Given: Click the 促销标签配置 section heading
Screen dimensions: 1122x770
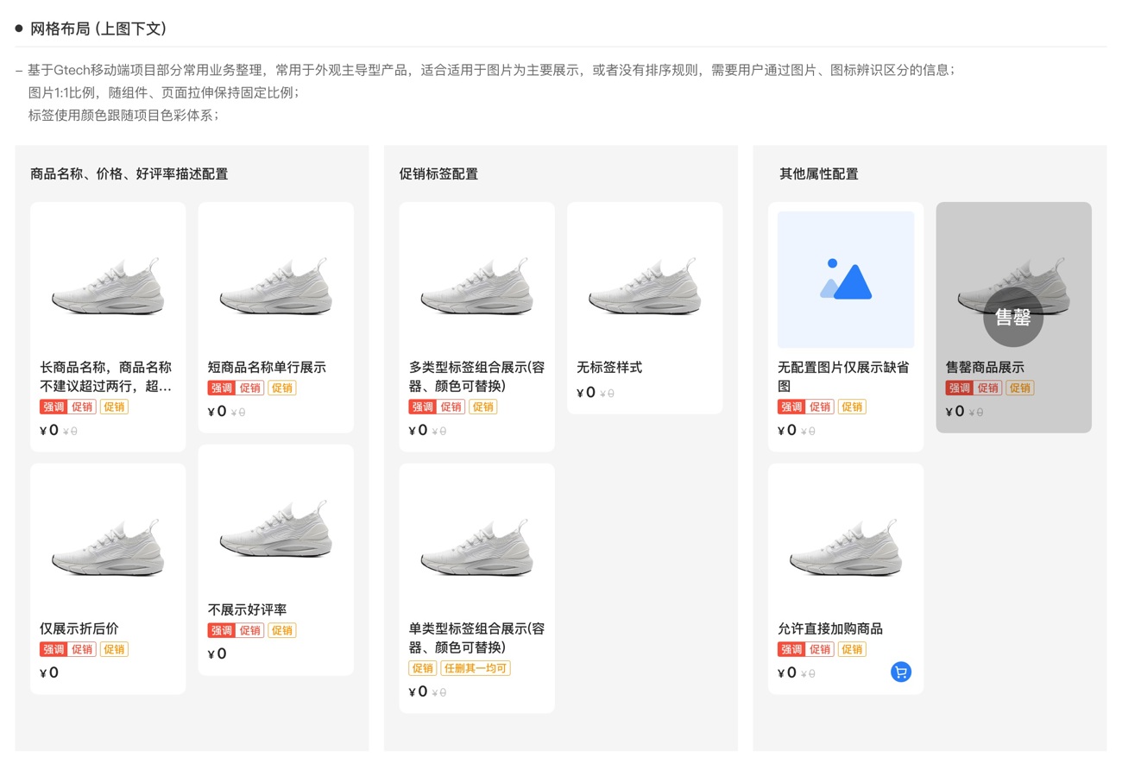Looking at the screenshot, I should (438, 174).
